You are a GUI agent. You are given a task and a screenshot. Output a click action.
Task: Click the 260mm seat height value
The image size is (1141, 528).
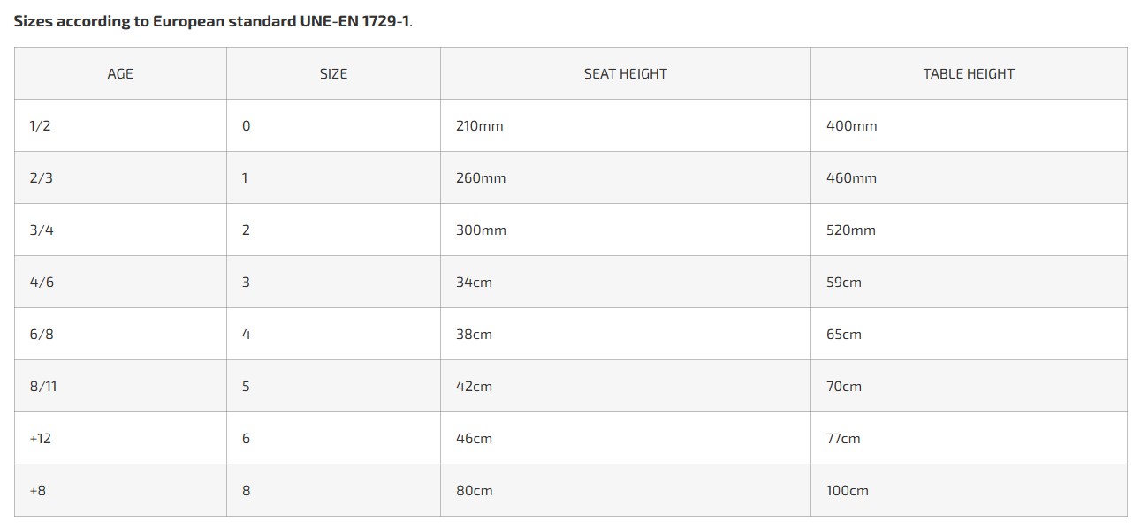tap(481, 178)
